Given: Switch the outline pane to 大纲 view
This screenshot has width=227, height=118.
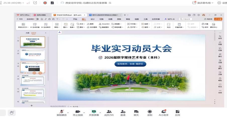Looking at the screenshot, I should pyautogui.click(x=27, y=33).
